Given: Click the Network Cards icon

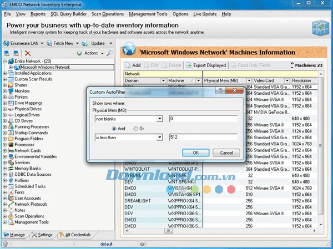Looking at the screenshot, I should (11, 151).
